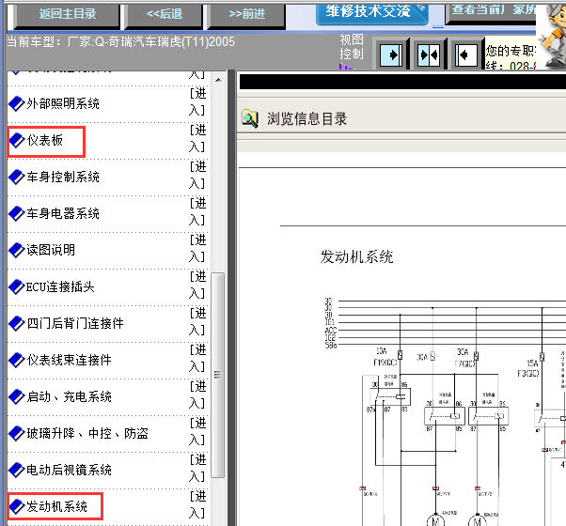Image resolution: width=566 pixels, height=526 pixels.
Task: Select the 车身电器系统 entry text
Action: pyautogui.click(x=63, y=214)
